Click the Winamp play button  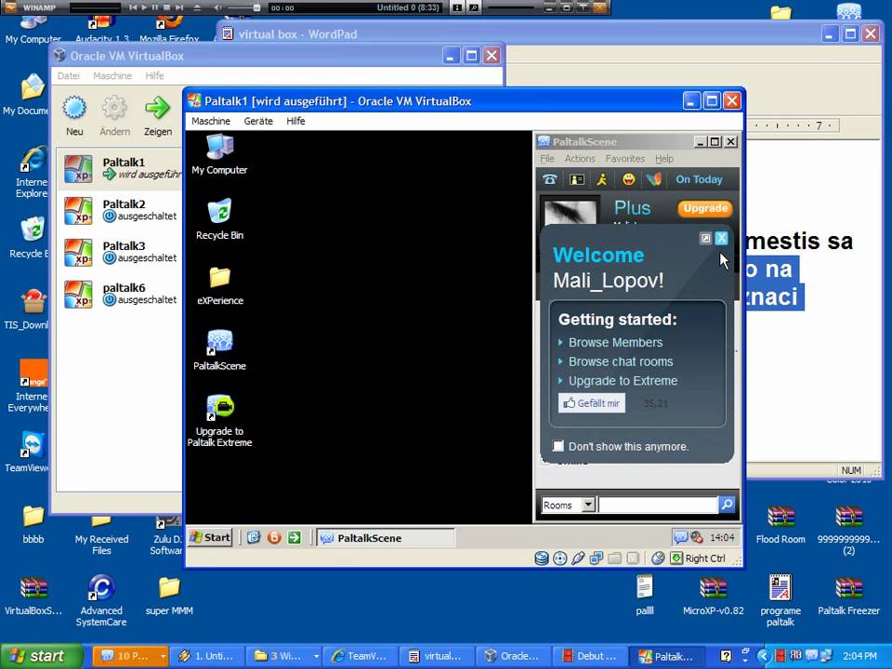[x=144, y=7]
